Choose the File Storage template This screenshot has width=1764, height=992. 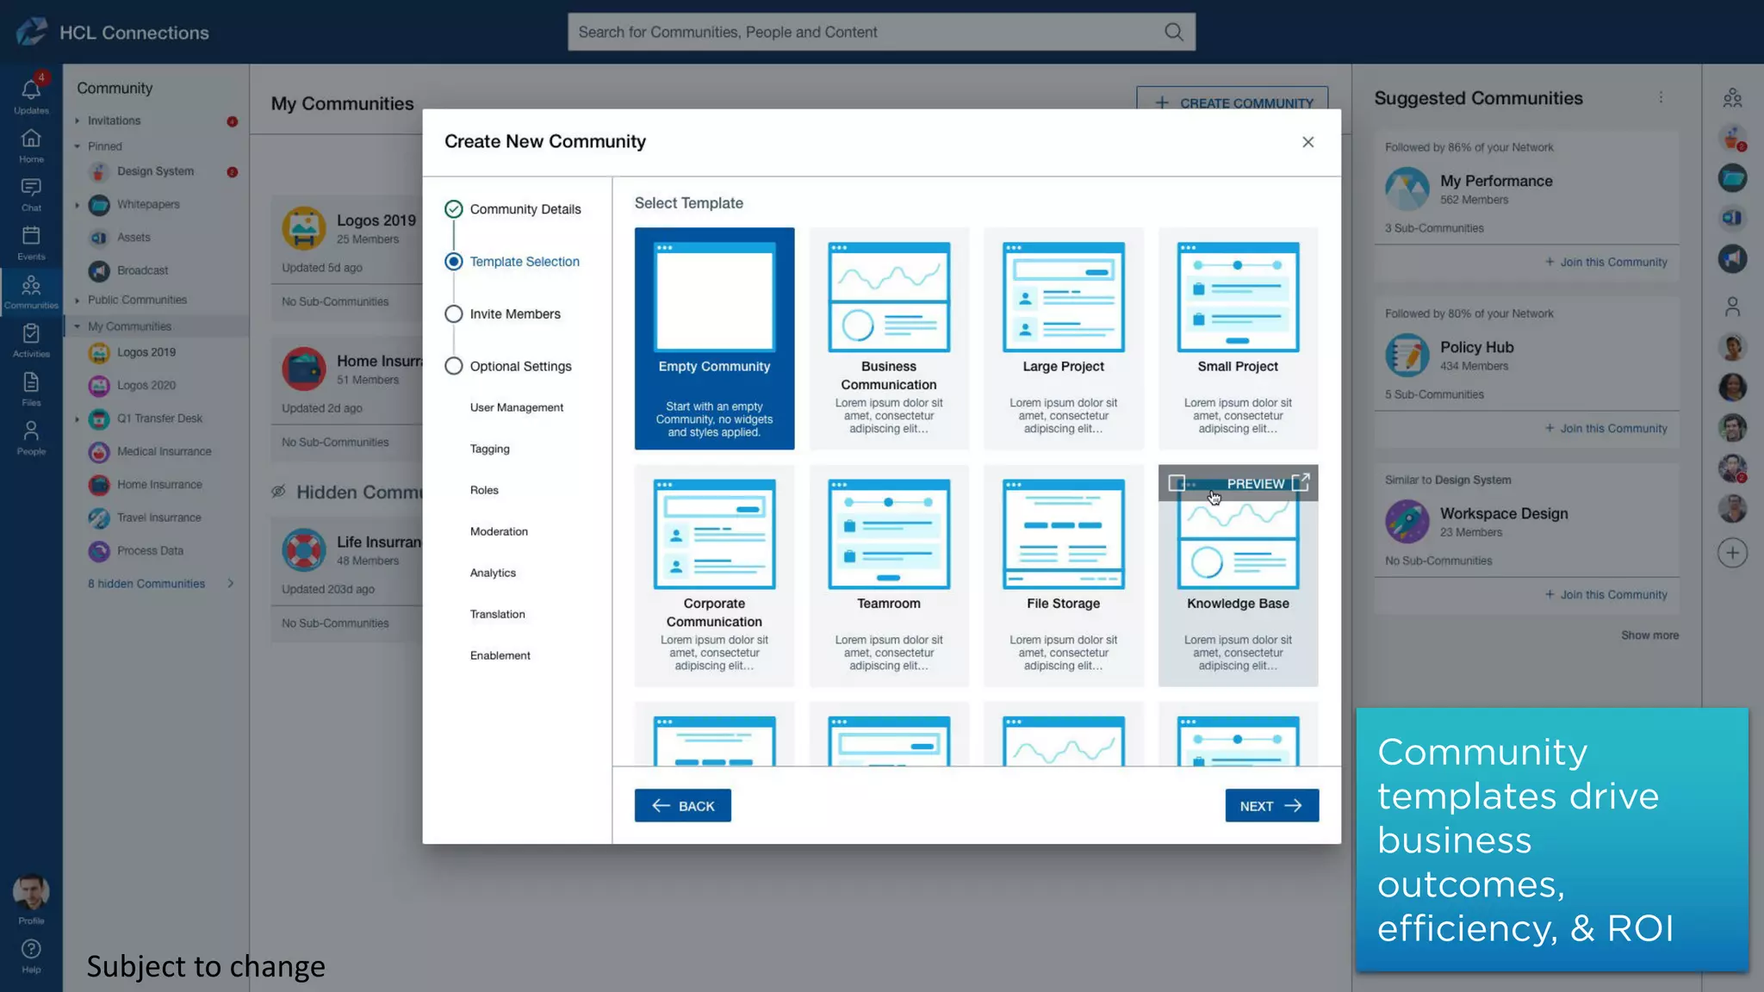(x=1063, y=575)
